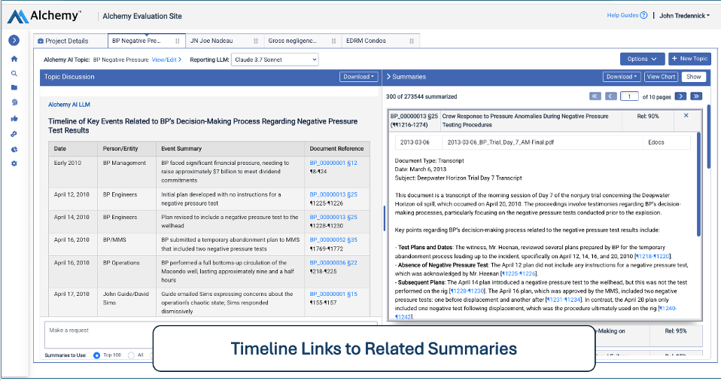Open the Help Guides link
This screenshot has height=381, width=721.
point(622,15)
